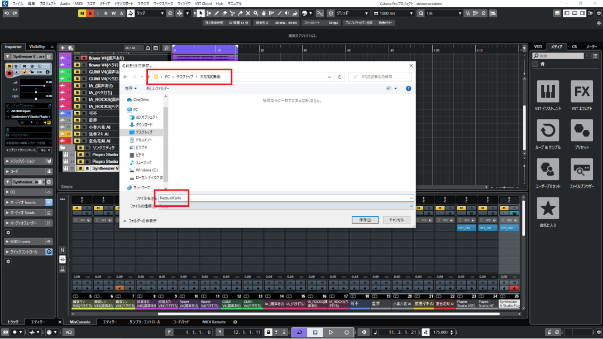The height and width of the screenshot is (339, 603).
Task: Click refresh button in save dialog
Action: 339,77
